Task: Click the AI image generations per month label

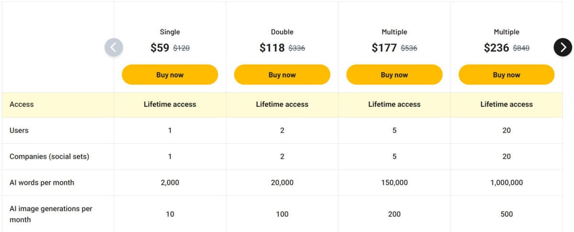Action: pos(51,214)
